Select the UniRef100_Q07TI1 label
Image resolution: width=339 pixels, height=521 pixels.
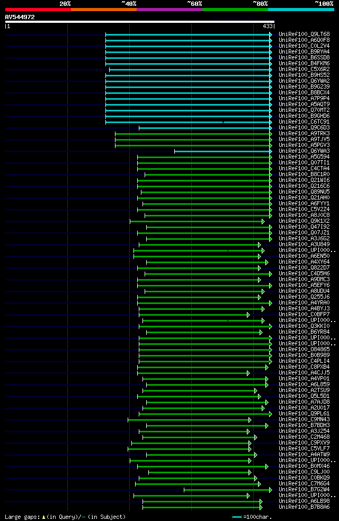pos(304,163)
